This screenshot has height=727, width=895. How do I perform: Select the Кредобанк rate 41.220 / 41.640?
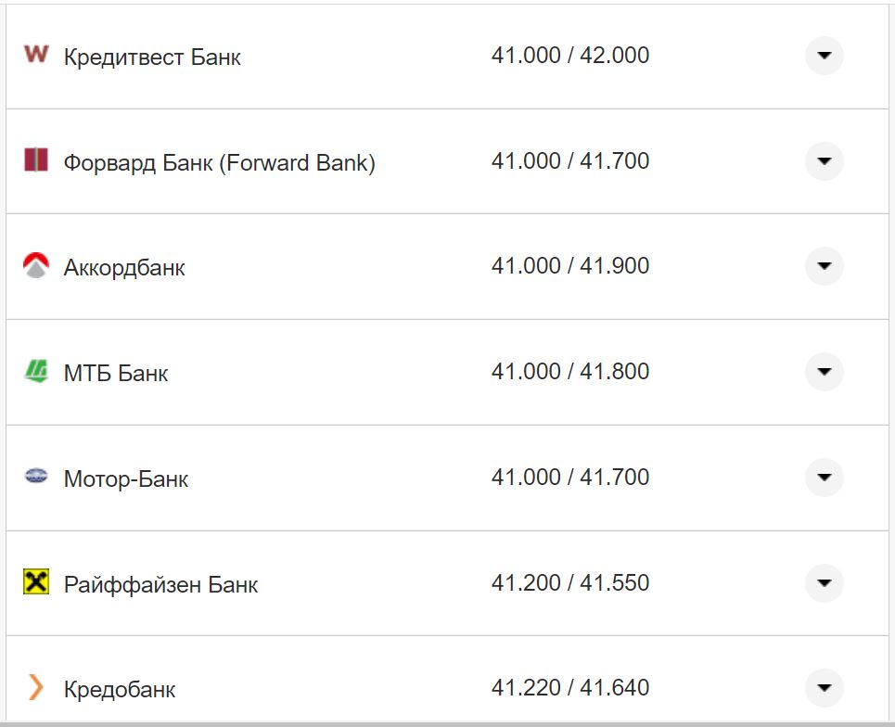(570, 688)
